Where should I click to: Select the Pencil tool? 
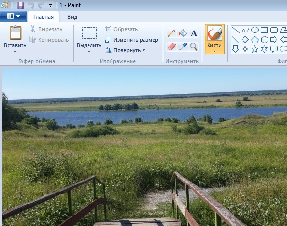[171, 33]
